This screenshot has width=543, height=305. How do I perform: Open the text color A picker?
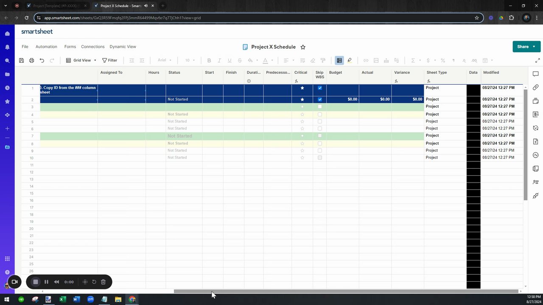pos(266,61)
